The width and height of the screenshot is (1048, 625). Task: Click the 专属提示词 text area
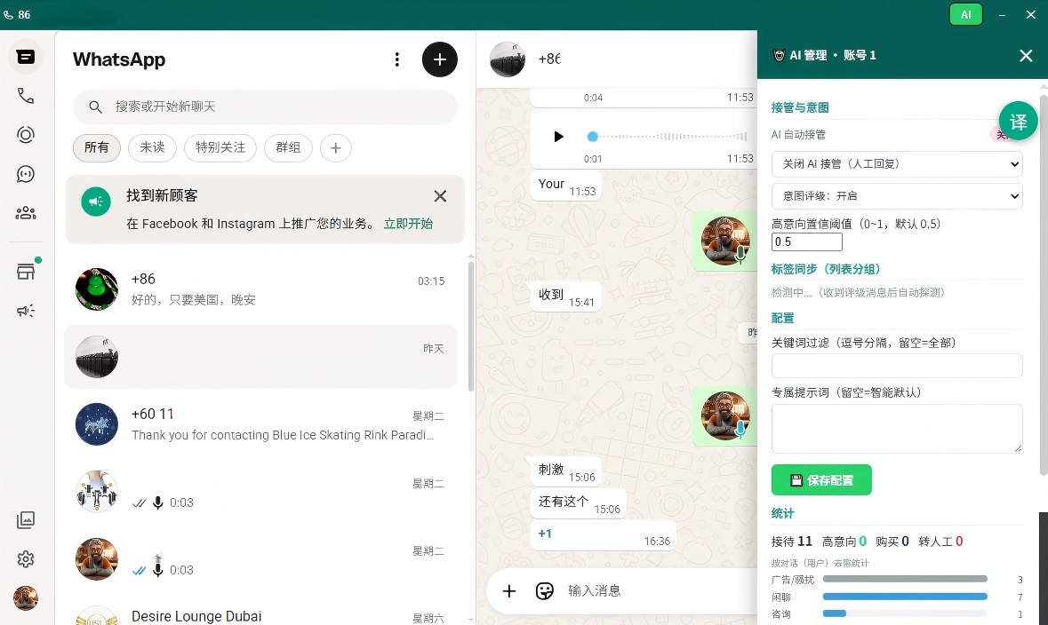pyautogui.click(x=897, y=429)
